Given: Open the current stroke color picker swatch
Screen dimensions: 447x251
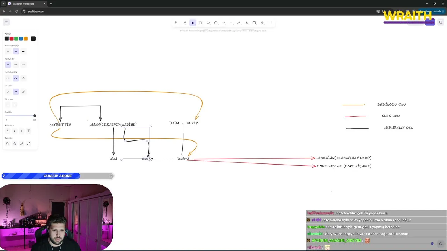Looking at the screenshot, I should (33, 39).
